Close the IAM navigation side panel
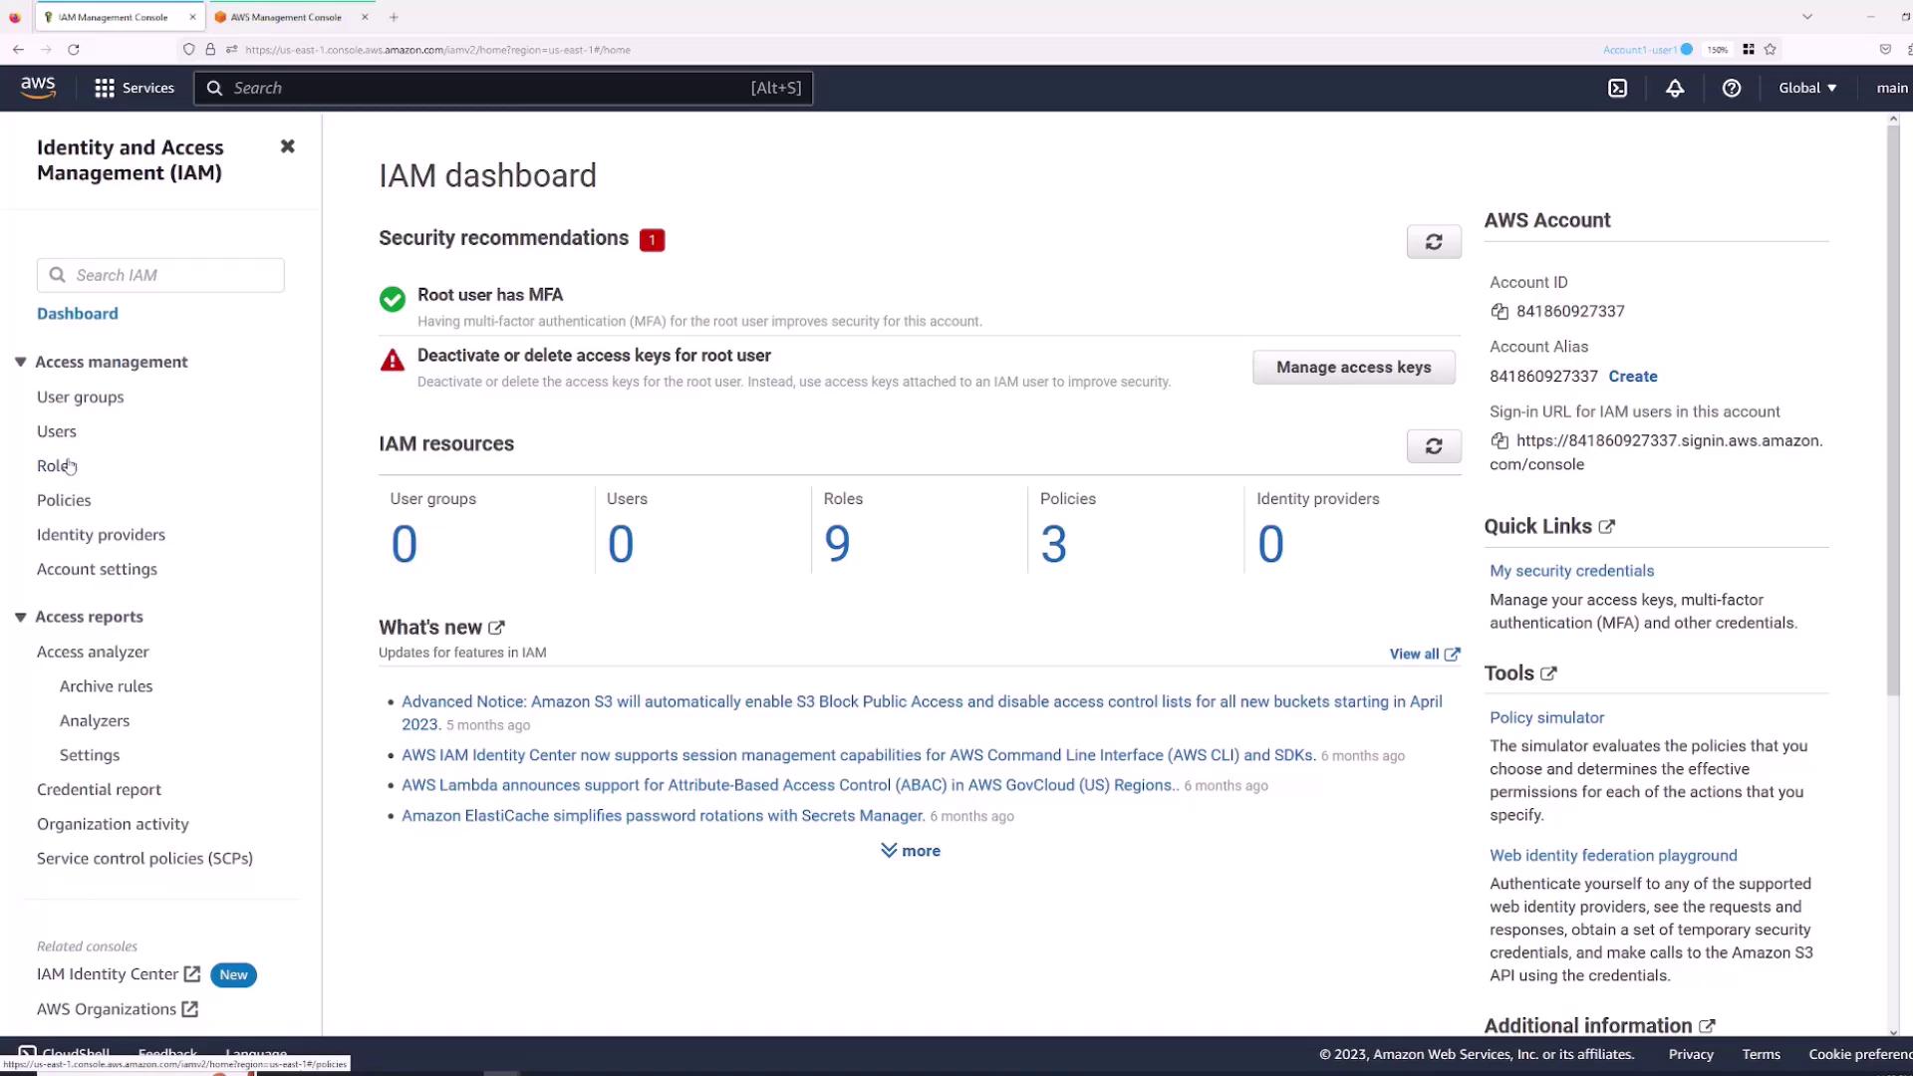The width and height of the screenshot is (1913, 1076). point(287,146)
